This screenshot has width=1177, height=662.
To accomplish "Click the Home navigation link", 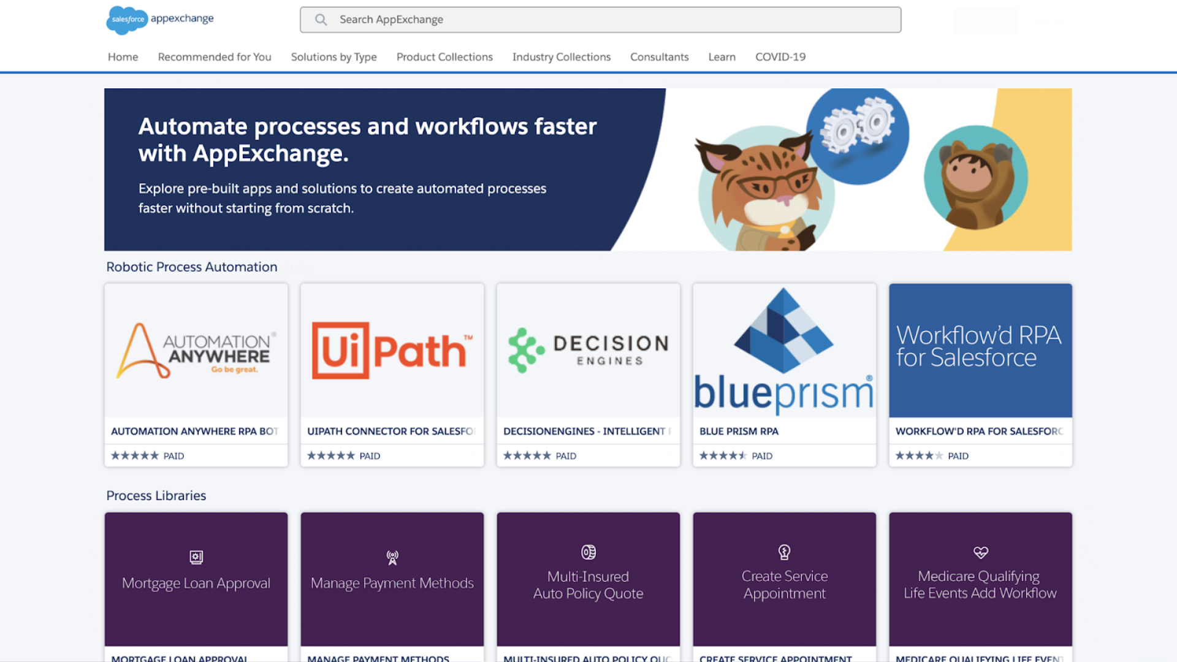I will [123, 56].
